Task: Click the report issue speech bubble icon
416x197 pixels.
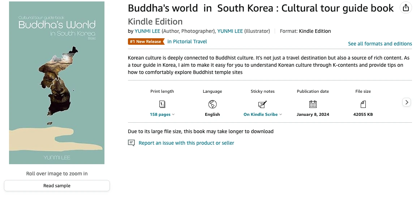Action: (x=132, y=143)
